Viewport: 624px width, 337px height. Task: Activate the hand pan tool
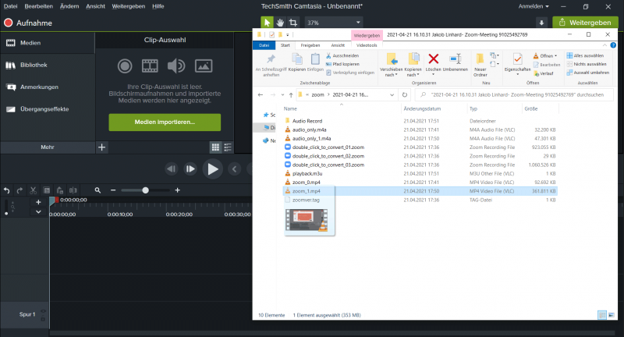(280, 23)
